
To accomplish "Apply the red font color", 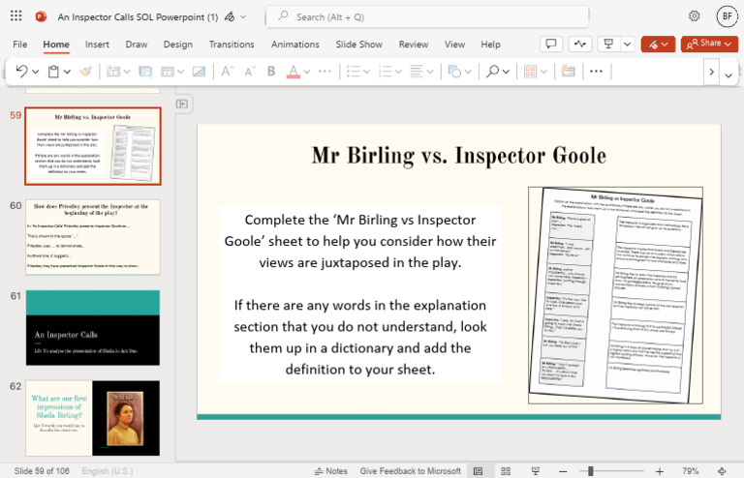I will [294, 72].
